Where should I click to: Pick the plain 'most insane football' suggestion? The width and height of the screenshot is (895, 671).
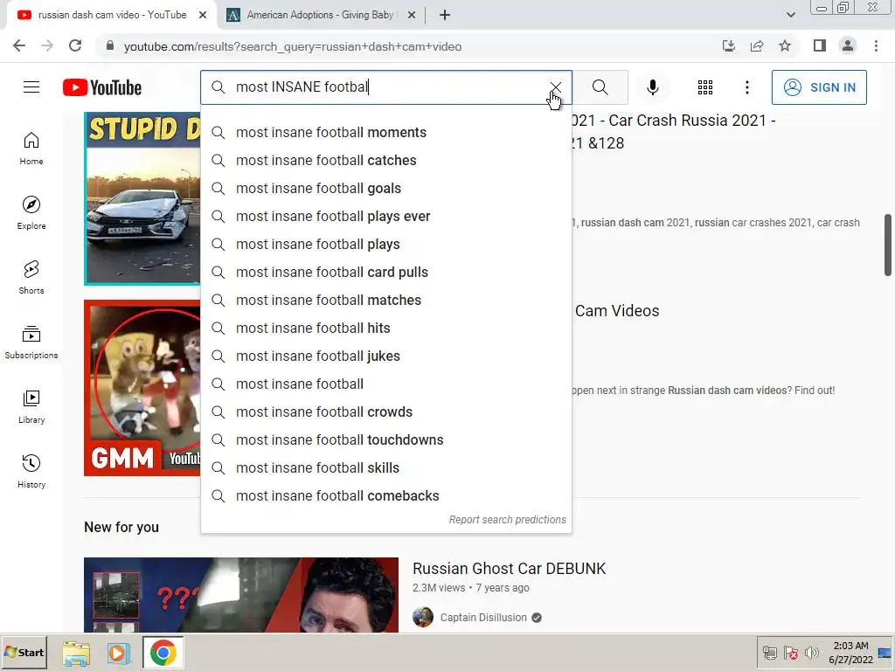click(385, 384)
